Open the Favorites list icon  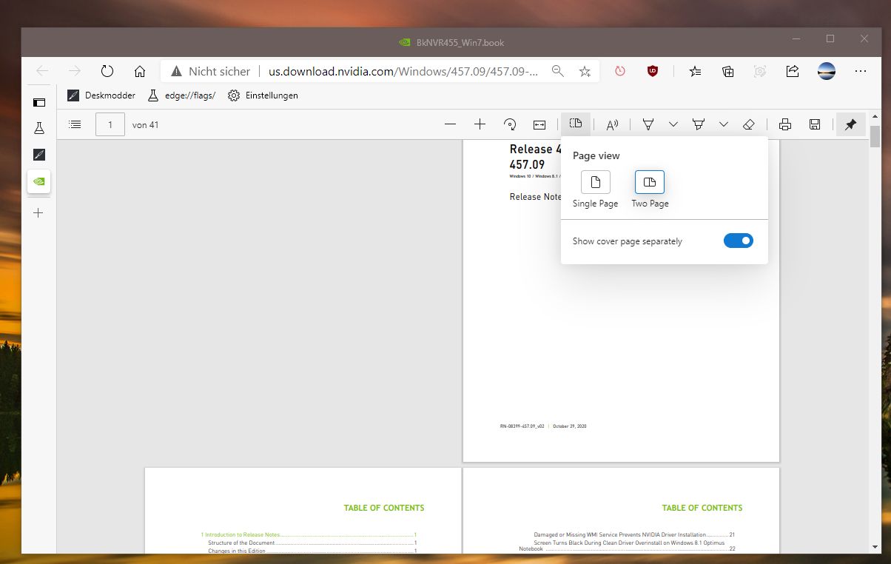coord(696,71)
